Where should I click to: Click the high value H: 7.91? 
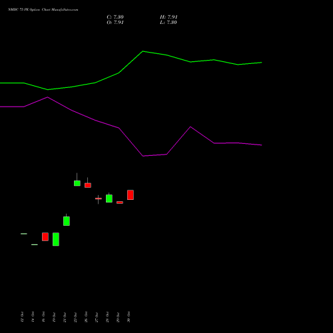click(x=168, y=17)
